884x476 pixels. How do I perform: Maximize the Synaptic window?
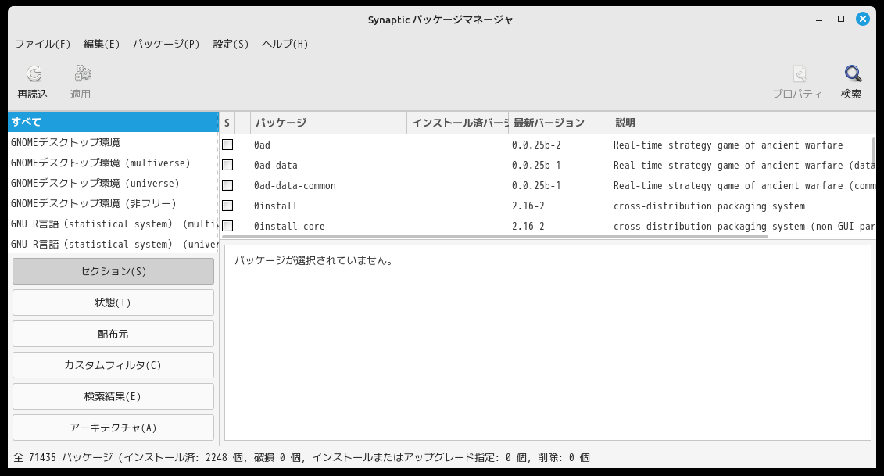click(x=841, y=20)
